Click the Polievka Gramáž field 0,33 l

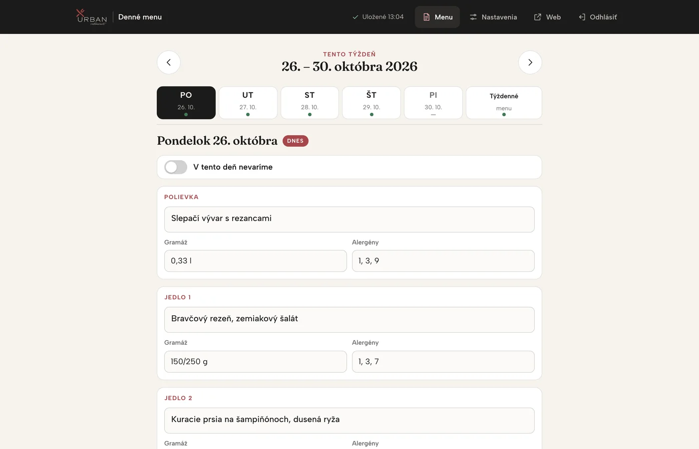(x=256, y=261)
